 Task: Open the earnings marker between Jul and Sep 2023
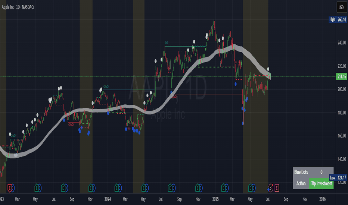pos(63,188)
